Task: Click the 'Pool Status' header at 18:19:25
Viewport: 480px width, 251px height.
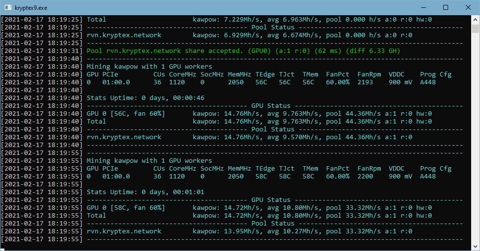Action: [273, 27]
